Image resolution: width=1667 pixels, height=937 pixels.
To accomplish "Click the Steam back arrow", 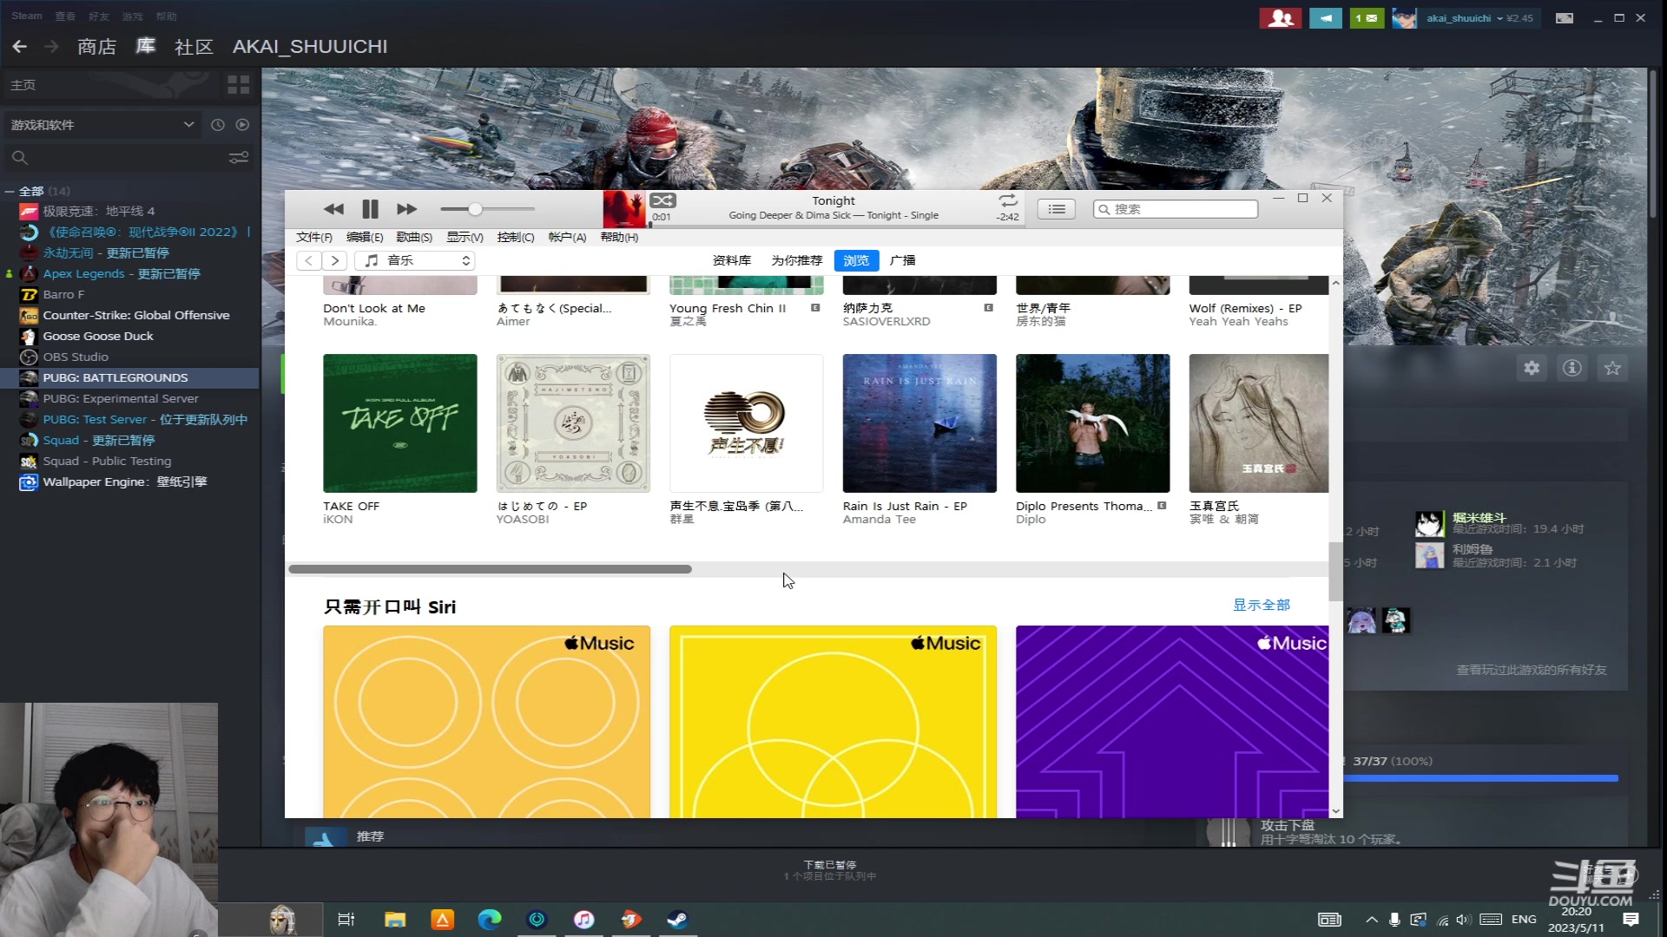I will (x=20, y=46).
